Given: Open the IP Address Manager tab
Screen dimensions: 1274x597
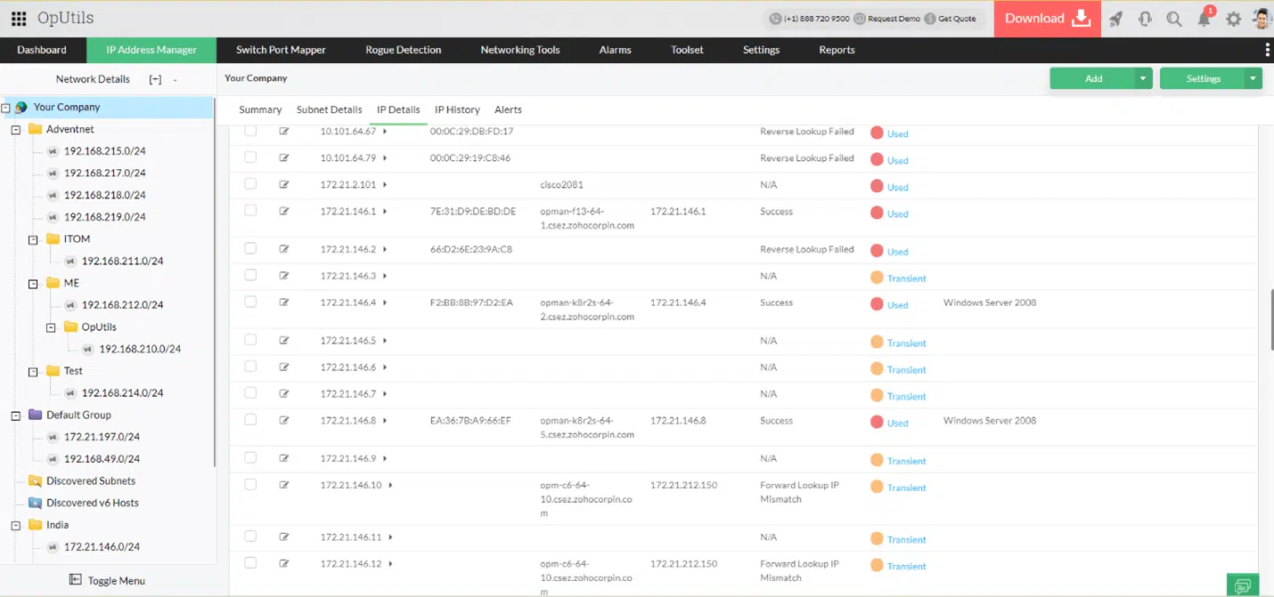Looking at the screenshot, I should (151, 50).
